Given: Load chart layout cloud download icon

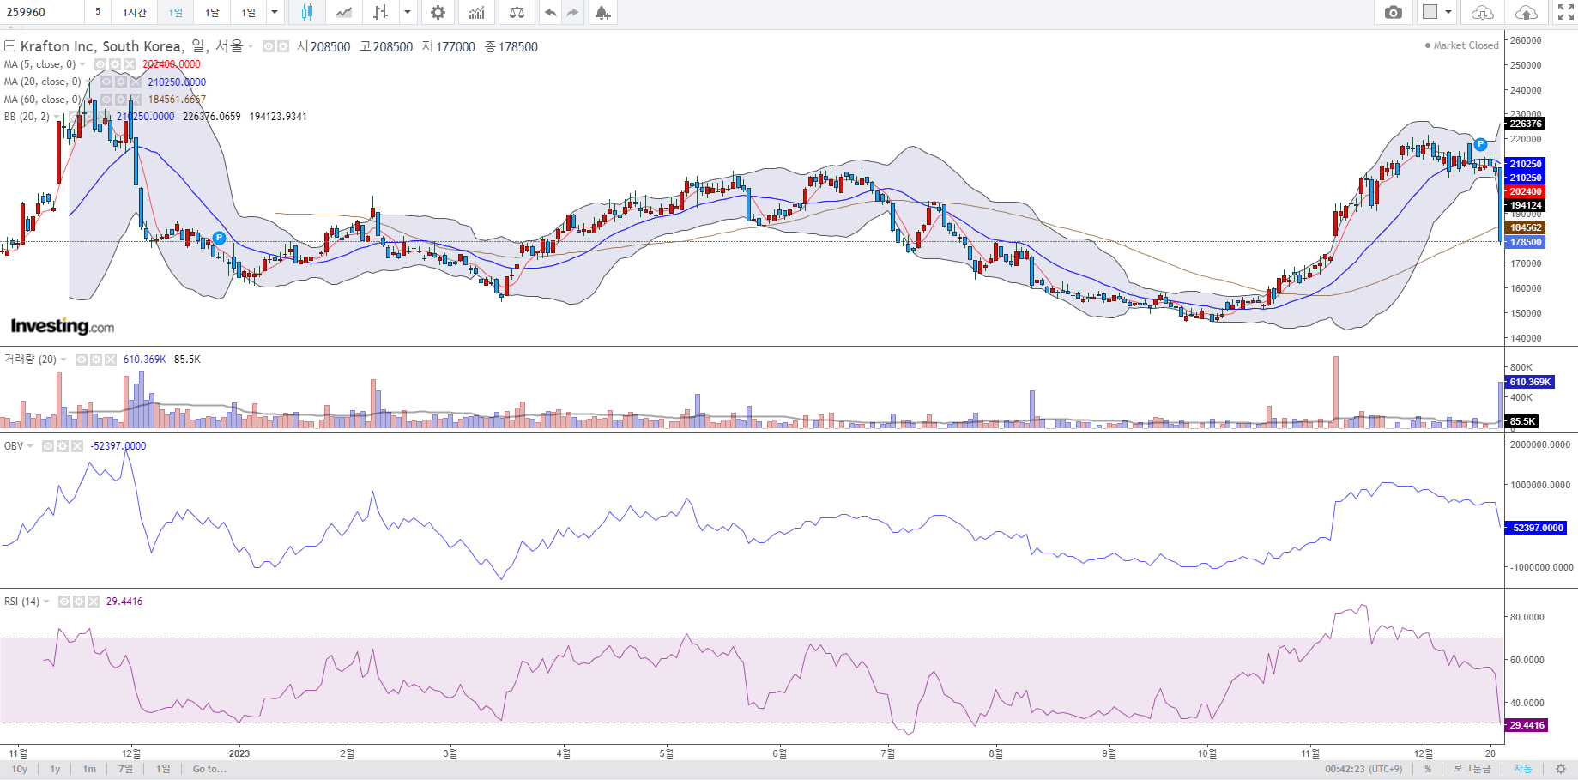Looking at the screenshot, I should coord(1482,12).
